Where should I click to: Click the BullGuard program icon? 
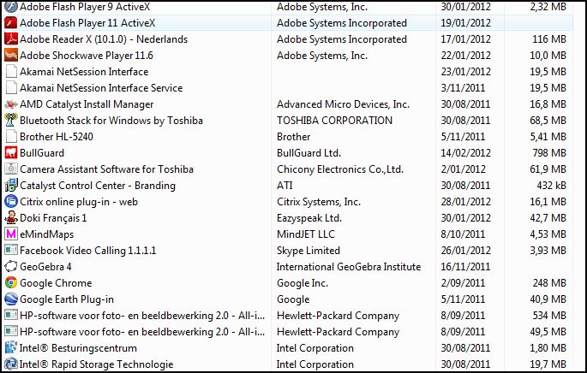[x=11, y=153]
